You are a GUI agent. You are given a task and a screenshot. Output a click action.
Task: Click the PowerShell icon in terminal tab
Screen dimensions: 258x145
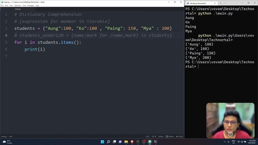(x=188, y=3)
